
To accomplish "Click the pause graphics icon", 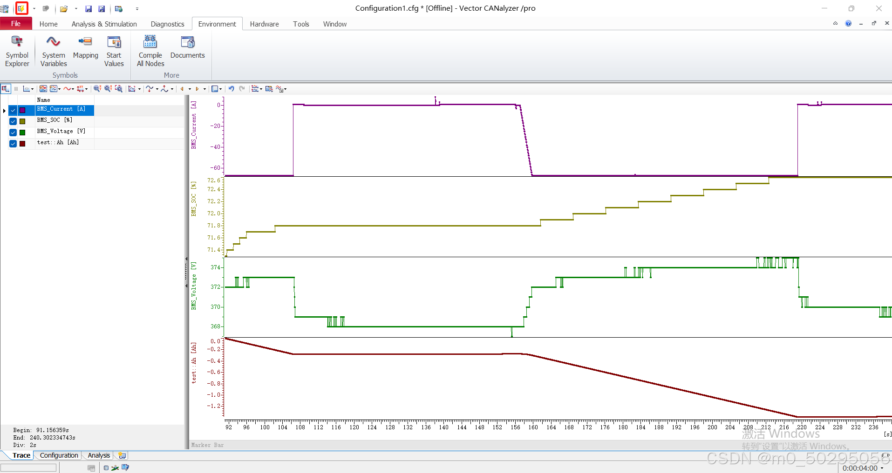I will click(16, 88).
